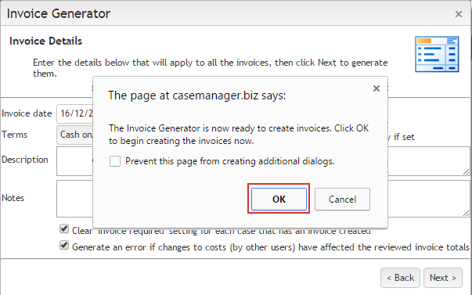472x295 pixels.
Task: Click the Notes box resize handle
Action: (467, 214)
